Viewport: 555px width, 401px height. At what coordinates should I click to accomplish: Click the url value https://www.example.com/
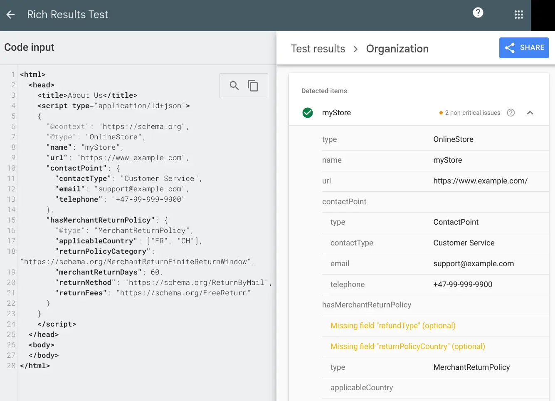click(480, 181)
